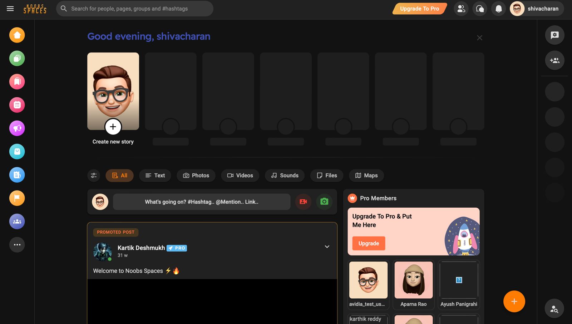Open the megaphone announcements sidebar icon
Viewport: 572px width, 324px height.
(x=17, y=128)
